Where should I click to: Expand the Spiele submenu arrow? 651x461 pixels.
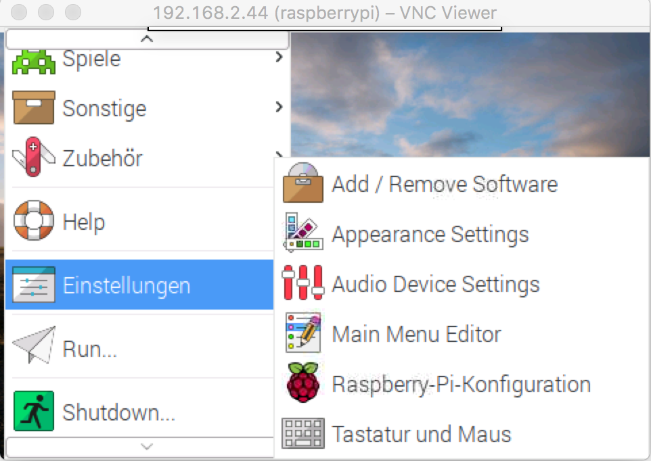coord(279,58)
